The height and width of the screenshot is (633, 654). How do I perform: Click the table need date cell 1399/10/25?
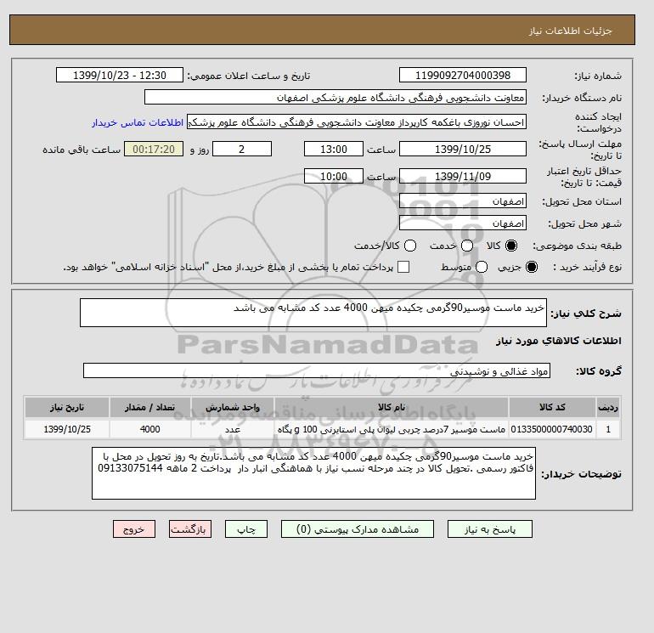[67, 429]
